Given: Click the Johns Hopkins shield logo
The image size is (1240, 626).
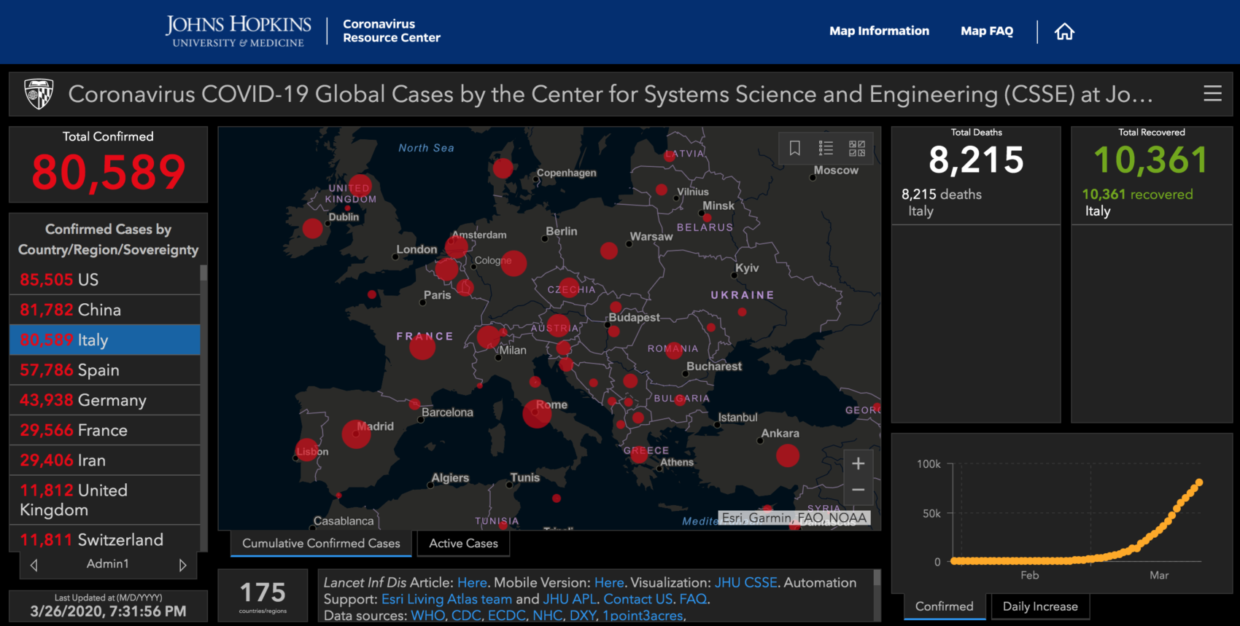Looking at the screenshot, I should [x=39, y=93].
